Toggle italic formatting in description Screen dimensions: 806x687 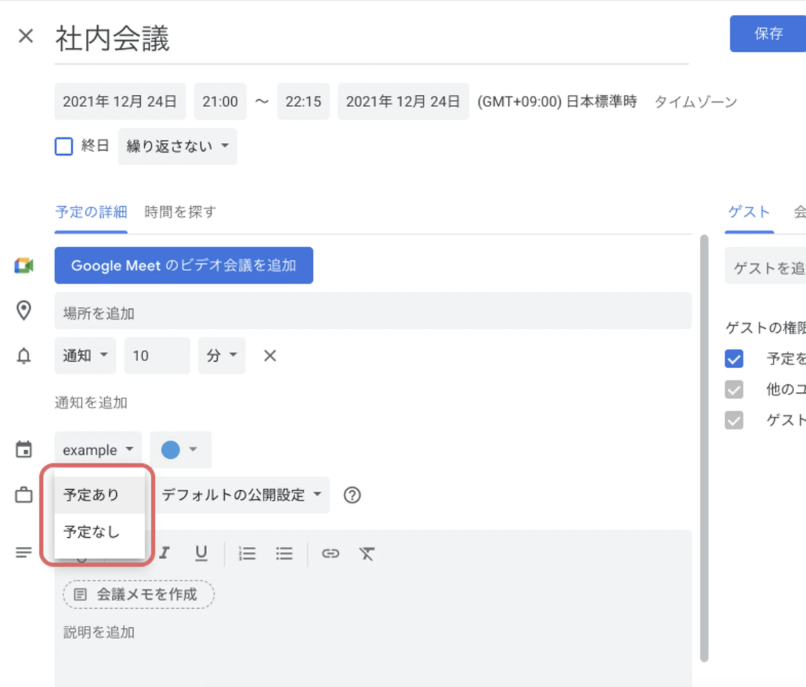point(164,554)
